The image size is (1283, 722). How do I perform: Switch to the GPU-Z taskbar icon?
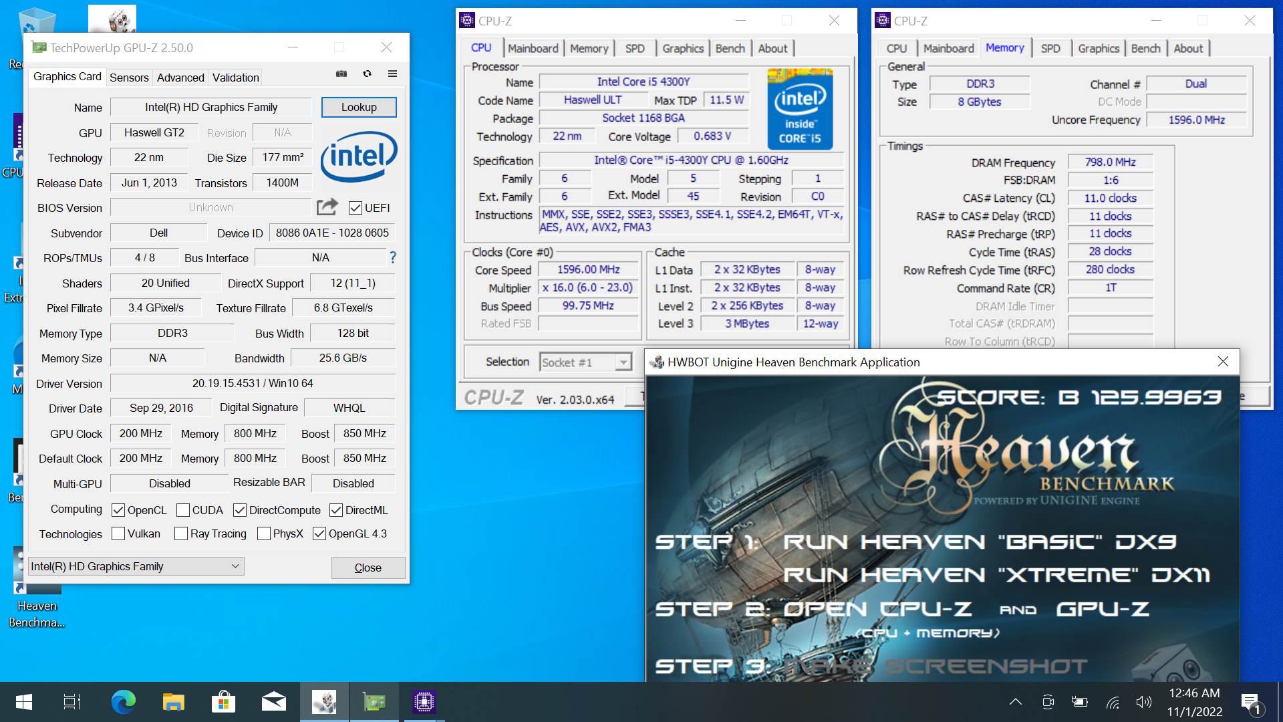tap(374, 702)
